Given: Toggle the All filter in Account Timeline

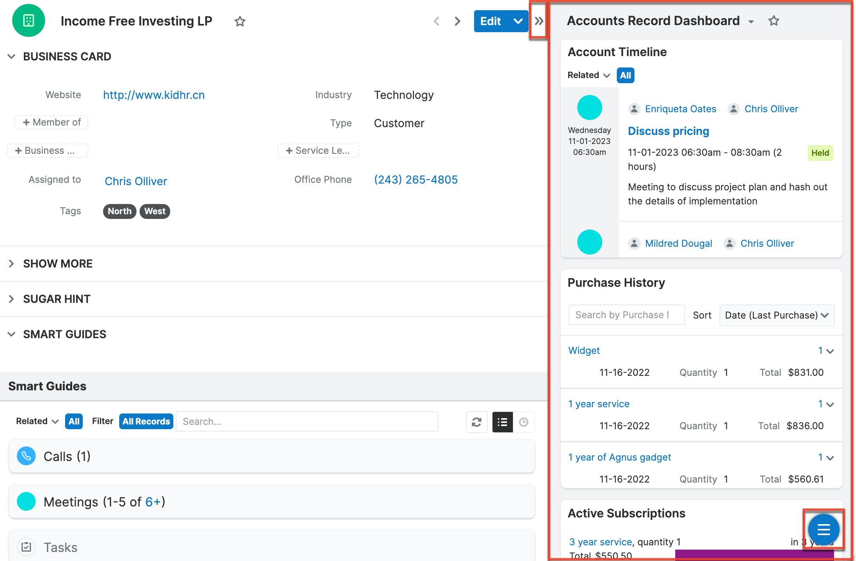Looking at the screenshot, I should coord(625,75).
